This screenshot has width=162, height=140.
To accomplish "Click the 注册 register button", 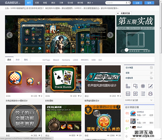I will click(x=138, y=3).
